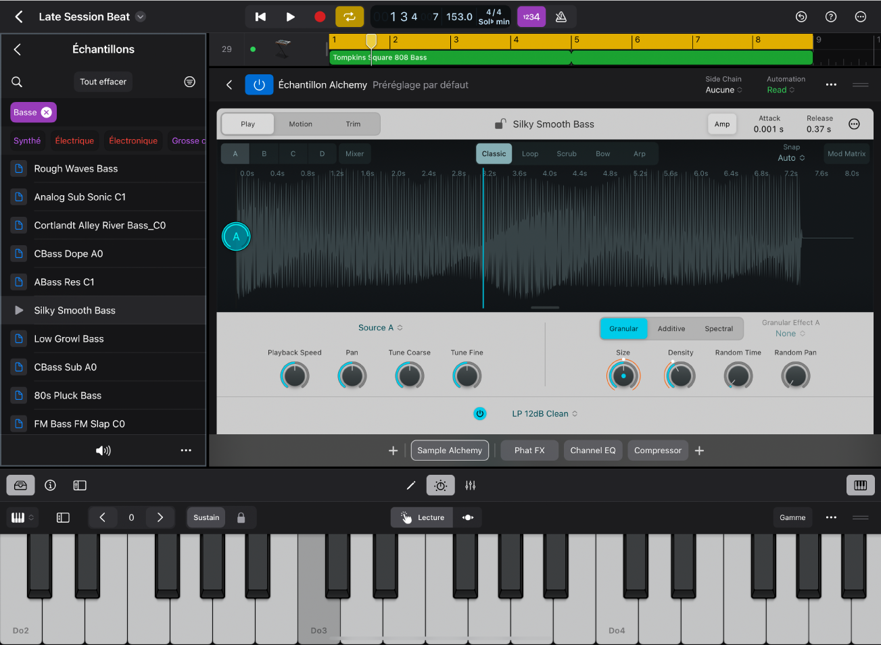The width and height of the screenshot is (881, 645).
Task: Open the mixer faders icon near the bottom
Action: [471, 485]
